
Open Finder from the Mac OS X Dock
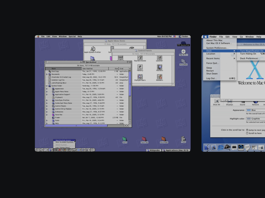click(x=207, y=148)
